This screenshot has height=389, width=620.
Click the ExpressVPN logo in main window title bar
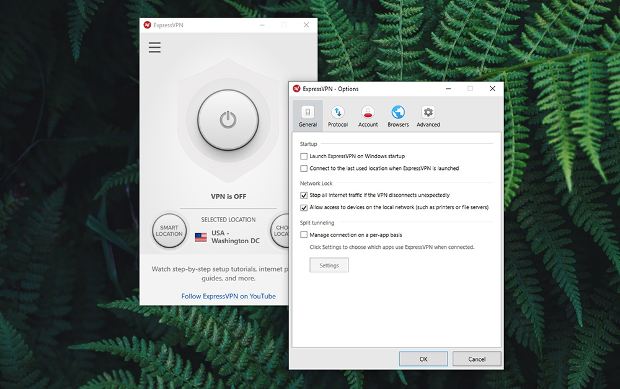[148, 25]
